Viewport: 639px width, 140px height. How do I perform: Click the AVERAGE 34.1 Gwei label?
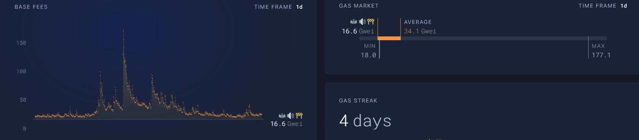click(420, 27)
